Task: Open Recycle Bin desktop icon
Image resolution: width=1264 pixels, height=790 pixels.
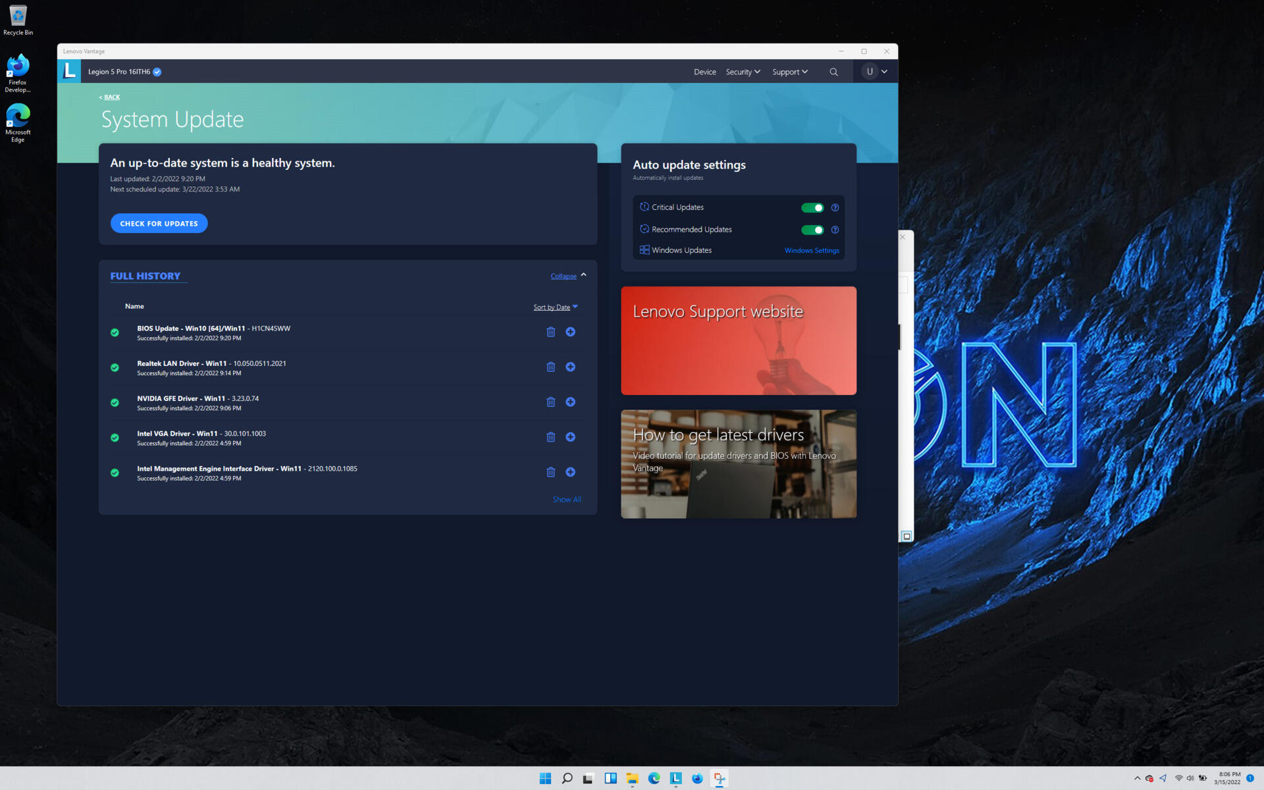Action: 18,20
